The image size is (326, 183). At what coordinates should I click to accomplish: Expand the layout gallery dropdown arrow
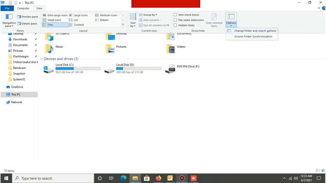(123, 25)
